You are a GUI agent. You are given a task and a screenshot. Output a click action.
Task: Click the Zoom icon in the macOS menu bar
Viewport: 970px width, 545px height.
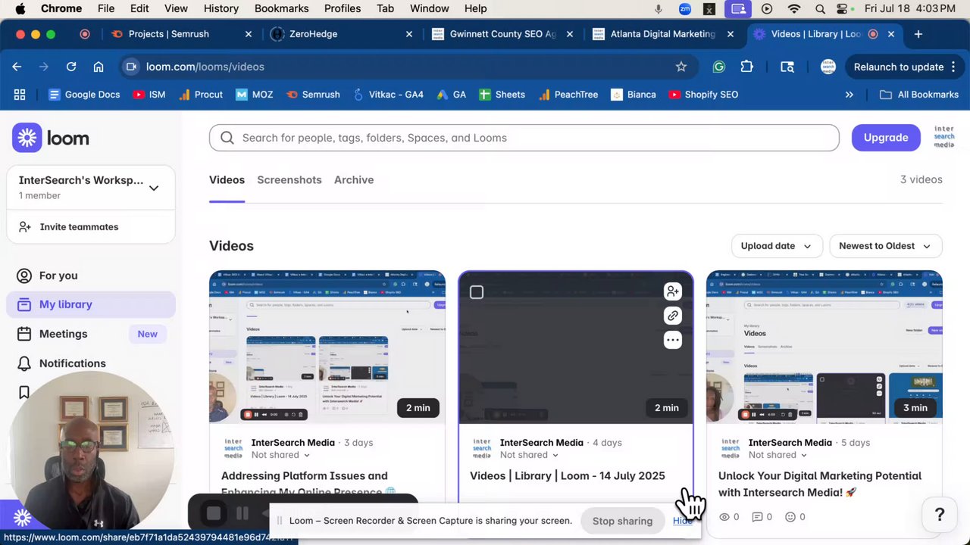point(685,9)
